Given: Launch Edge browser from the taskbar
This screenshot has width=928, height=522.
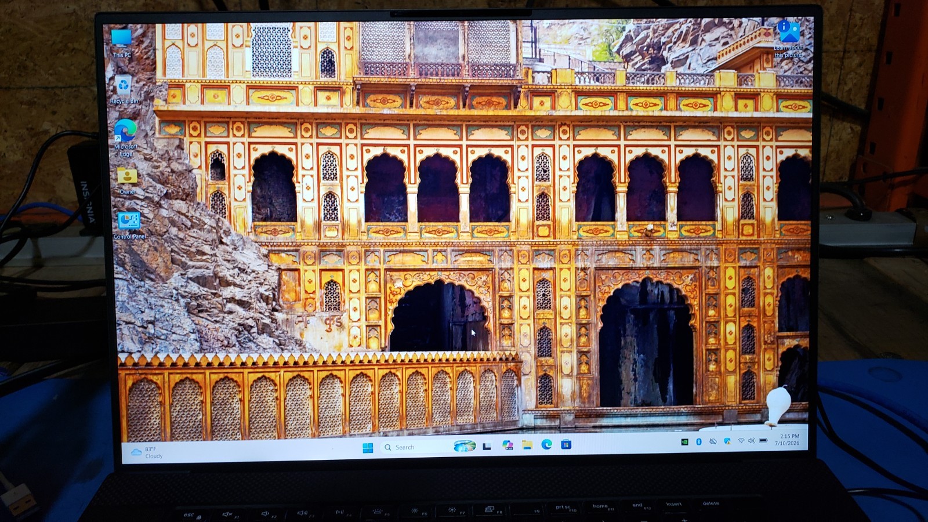Looking at the screenshot, I should click(x=546, y=444).
